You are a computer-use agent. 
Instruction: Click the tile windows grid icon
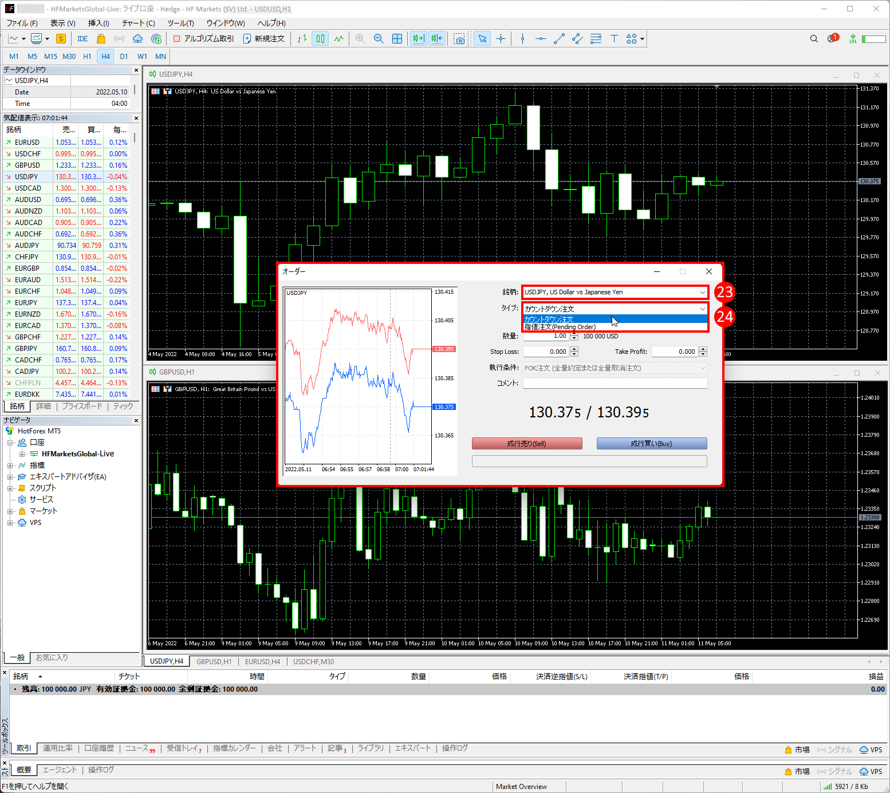pyautogui.click(x=397, y=39)
